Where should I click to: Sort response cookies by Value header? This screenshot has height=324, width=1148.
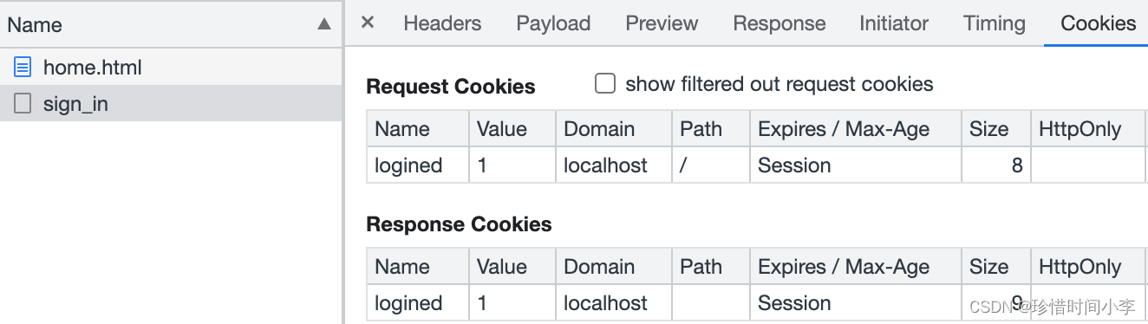512,267
